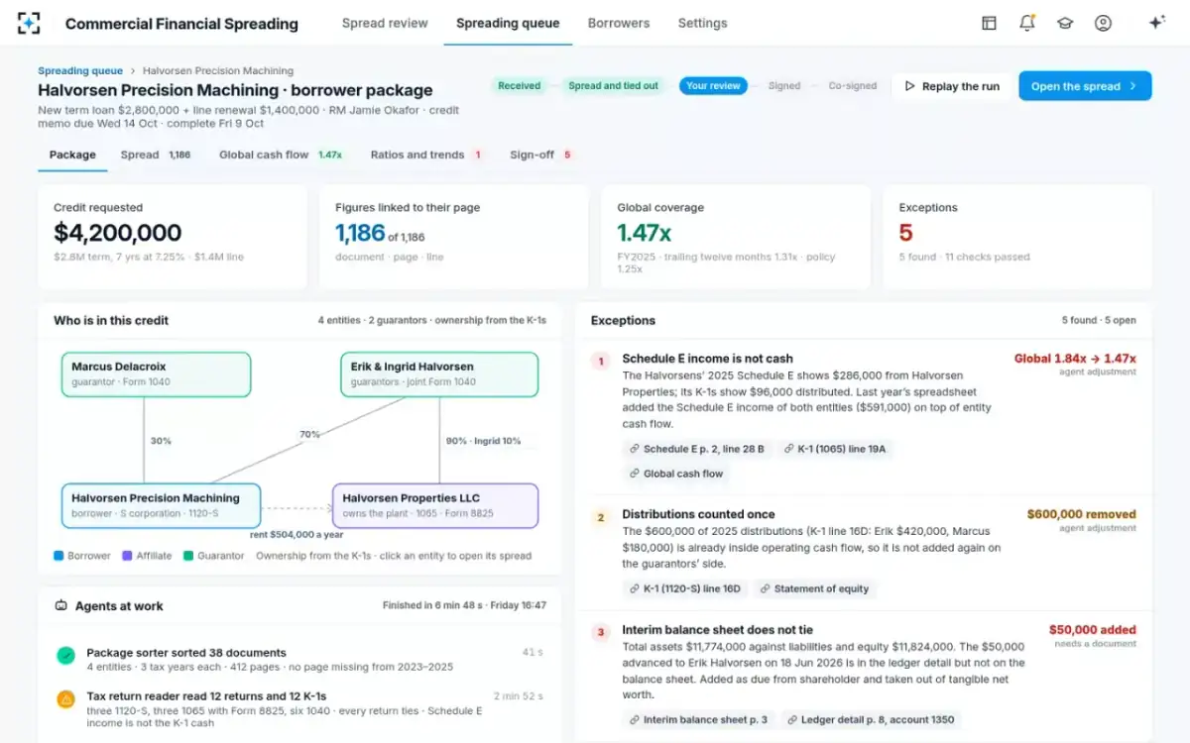The image size is (1190, 743).
Task: Open Halvorsen Precision Machining borrower entity
Action: click(x=161, y=505)
